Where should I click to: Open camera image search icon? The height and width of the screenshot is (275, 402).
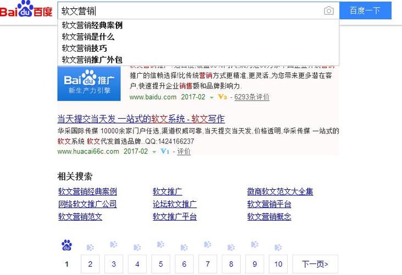point(328,10)
